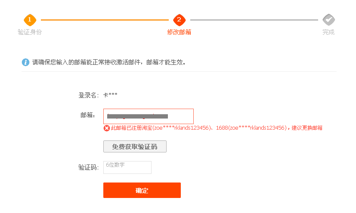Click the gray checkmark completion icon
356x213 pixels.
click(329, 20)
